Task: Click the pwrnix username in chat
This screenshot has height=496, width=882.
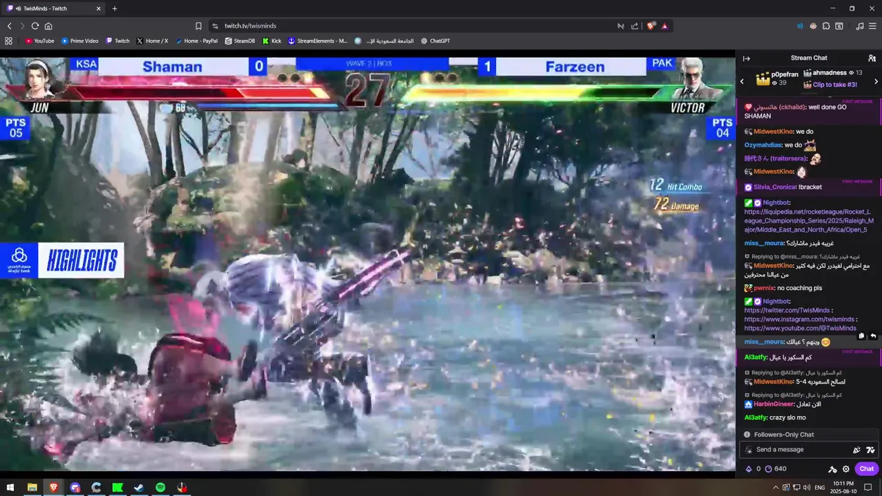Action: (763, 288)
